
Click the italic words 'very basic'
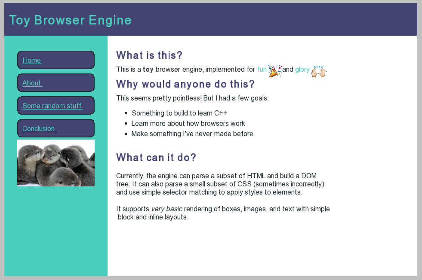click(167, 209)
